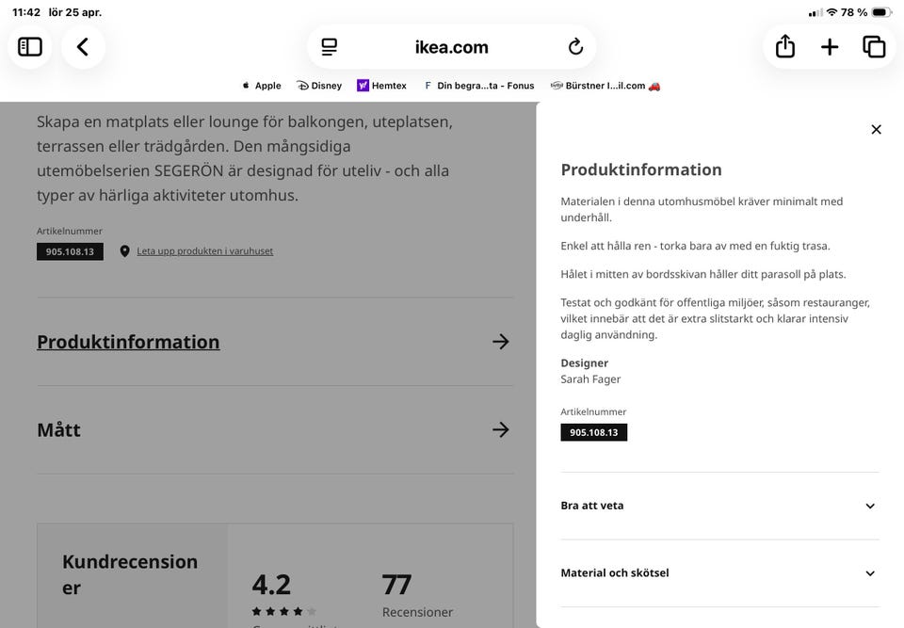Open the Hemtex bookmark
Screen dimensions: 904x628
click(x=382, y=86)
